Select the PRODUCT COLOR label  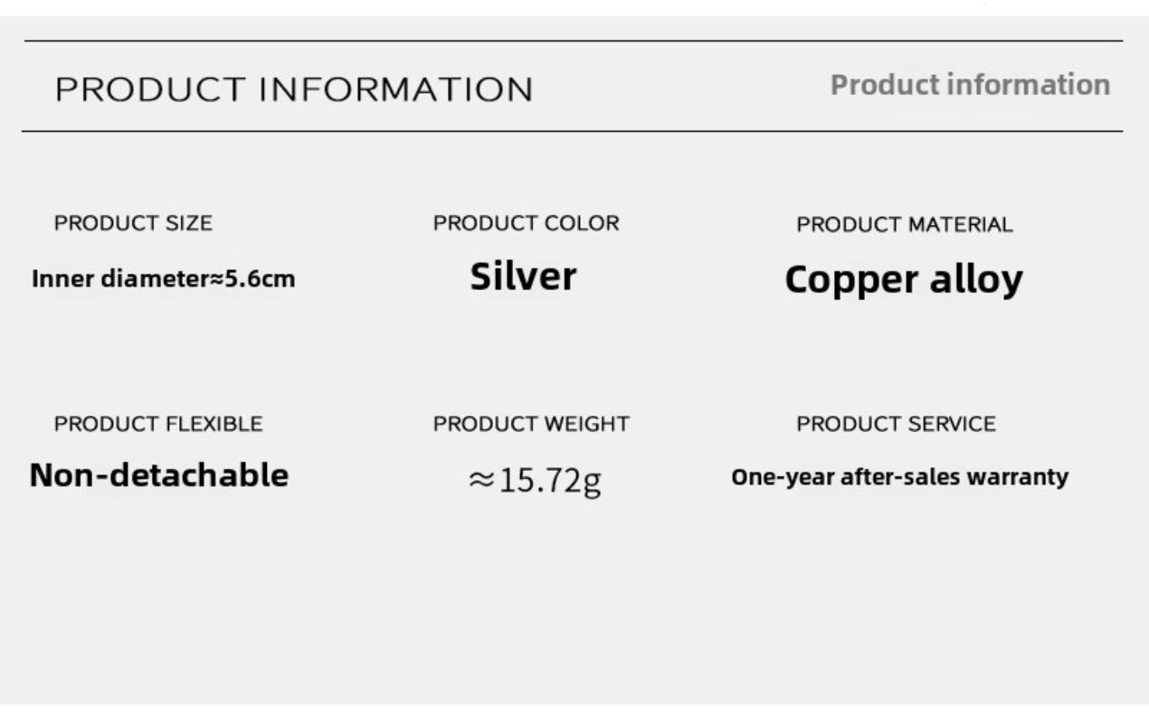click(x=526, y=223)
